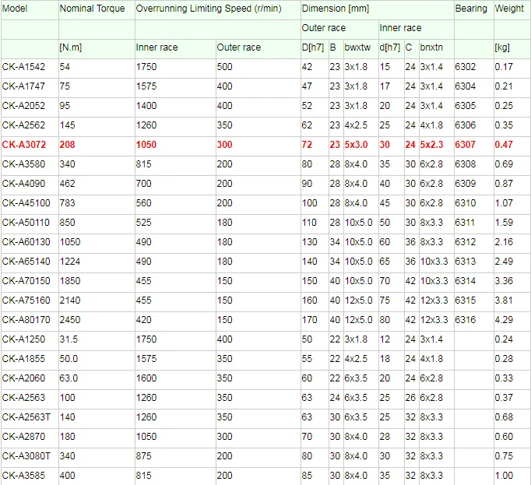Click the Bearing column header
531x485 pixels.
(471, 9)
